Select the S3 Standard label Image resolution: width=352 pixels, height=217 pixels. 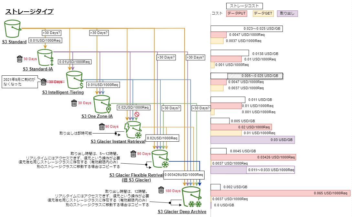[x=14, y=42]
